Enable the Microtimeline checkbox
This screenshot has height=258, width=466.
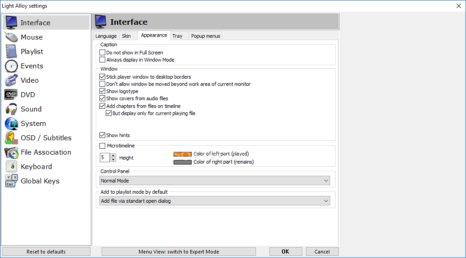point(102,146)
